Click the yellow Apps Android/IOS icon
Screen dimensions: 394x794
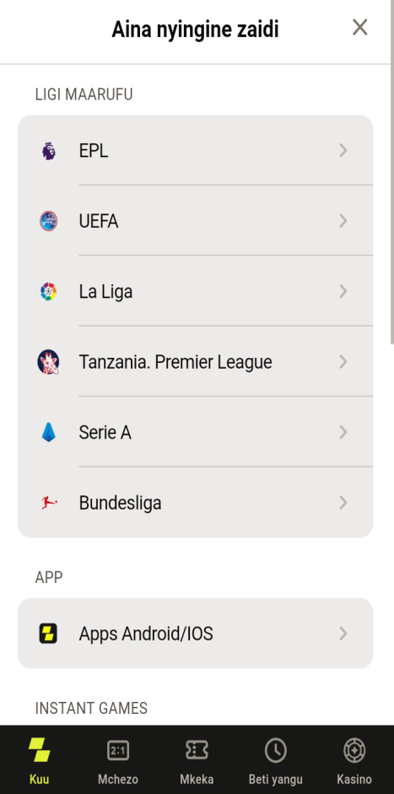49,634
